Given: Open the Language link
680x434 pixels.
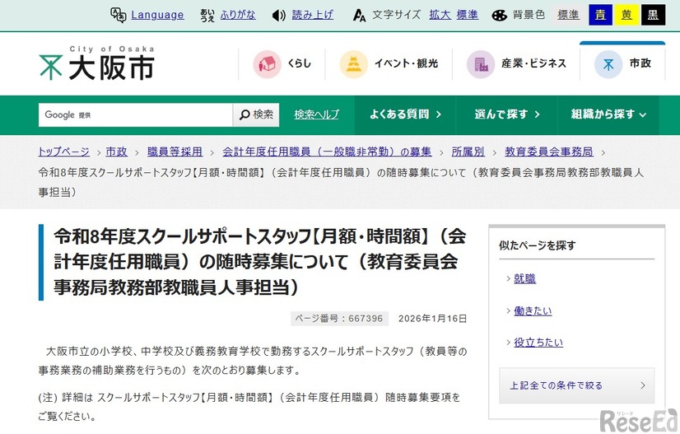Looking at the screenshot, I should click(x=157, y=15).
